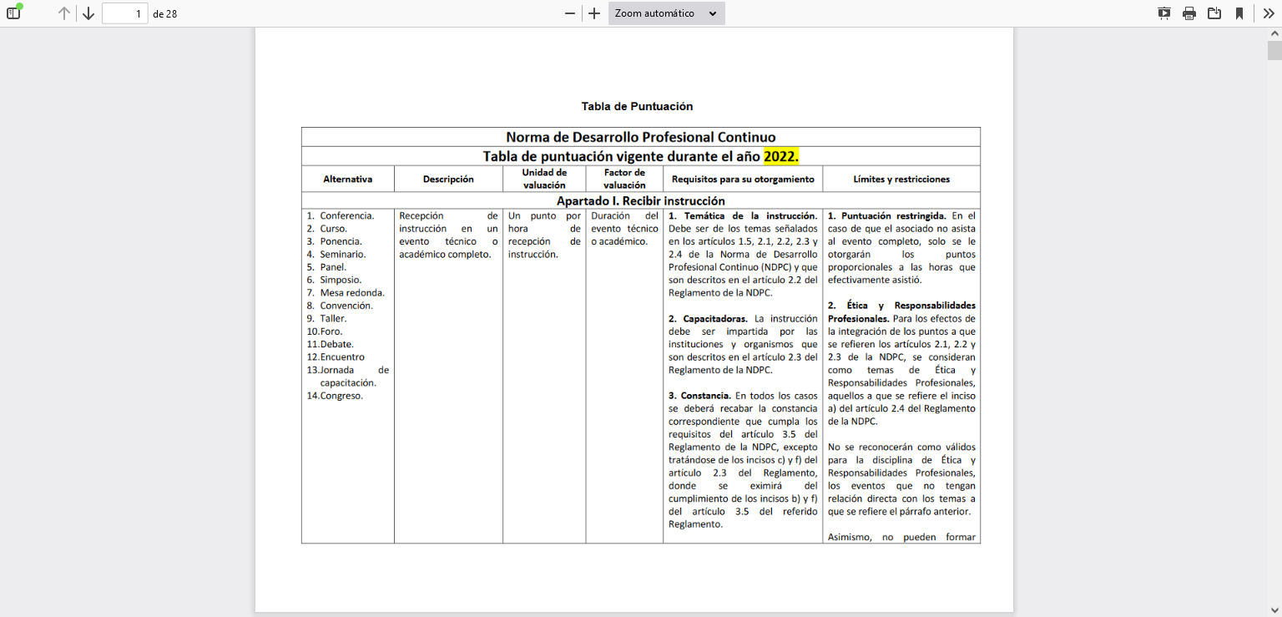This screenshot has width=1282, height=617.
Task: Switch to presentation mode
Action: [x=1164, y=13]
